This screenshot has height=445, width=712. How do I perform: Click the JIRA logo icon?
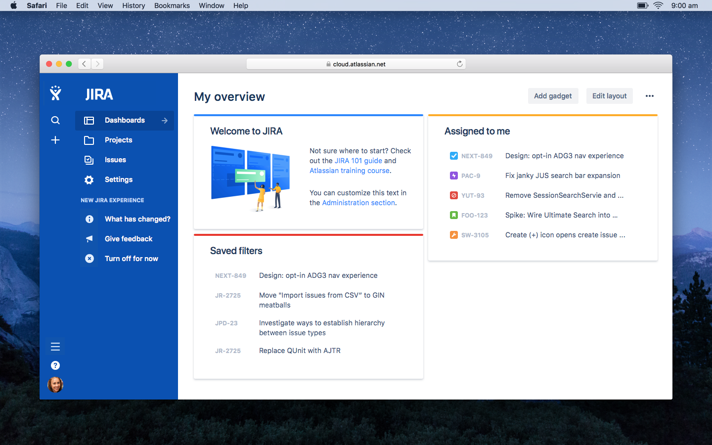[x=55, y=93]
